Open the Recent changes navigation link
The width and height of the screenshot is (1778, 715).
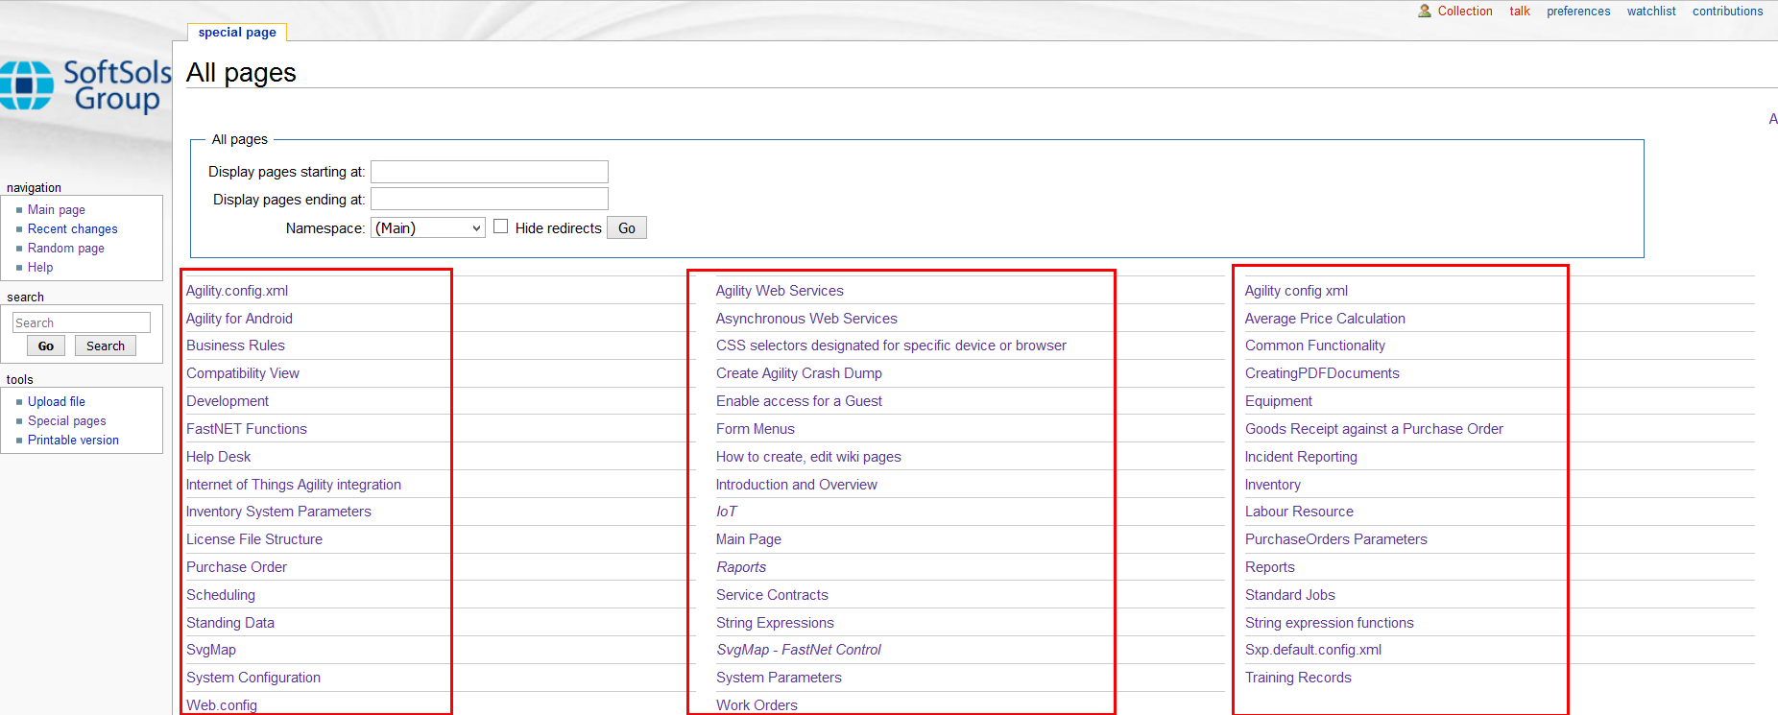click(x=73, y=229)
